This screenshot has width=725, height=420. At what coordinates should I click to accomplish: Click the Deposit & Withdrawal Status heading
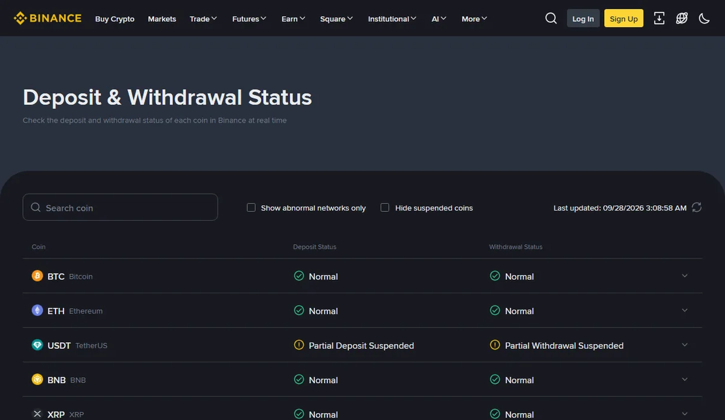pos(167,97)
